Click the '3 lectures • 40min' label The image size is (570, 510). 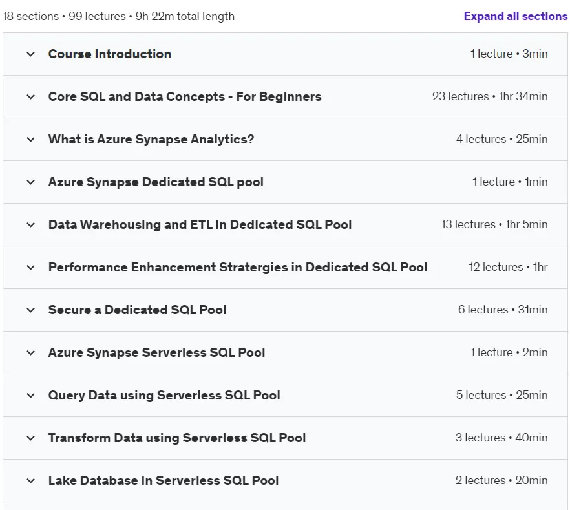point(501,438)
